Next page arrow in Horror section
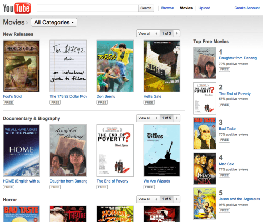 [177, 199]
